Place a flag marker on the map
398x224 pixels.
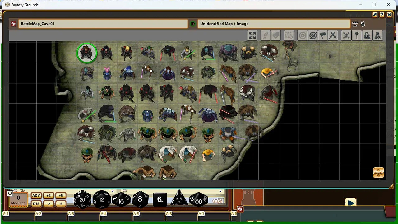323,35
